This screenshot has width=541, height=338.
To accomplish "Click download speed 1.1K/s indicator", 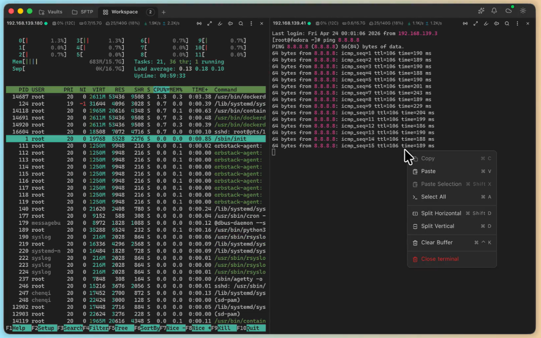I will [415, 24].
